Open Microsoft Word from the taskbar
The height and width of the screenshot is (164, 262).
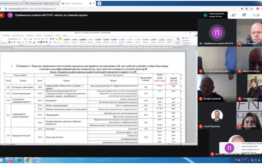[x=37, y=160]
